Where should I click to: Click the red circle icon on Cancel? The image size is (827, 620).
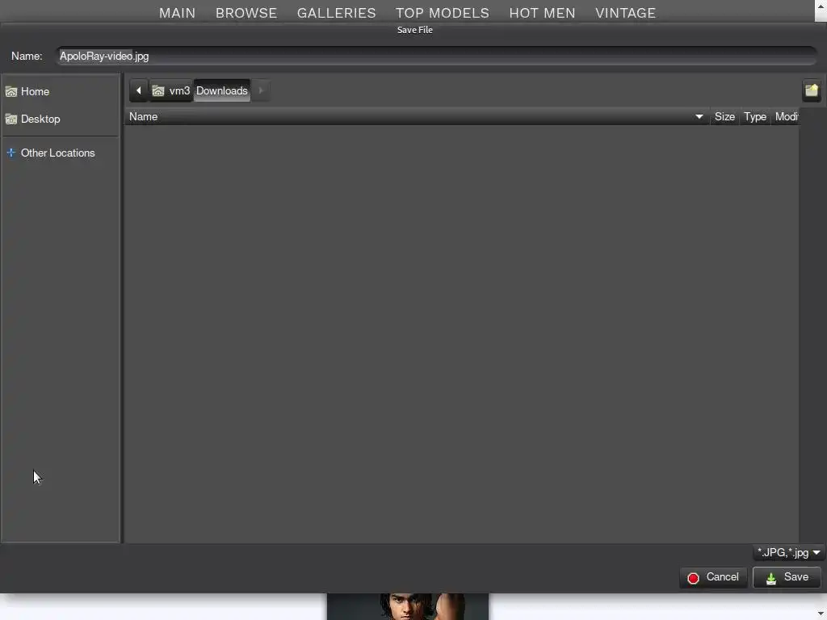(x=693, y=578)
